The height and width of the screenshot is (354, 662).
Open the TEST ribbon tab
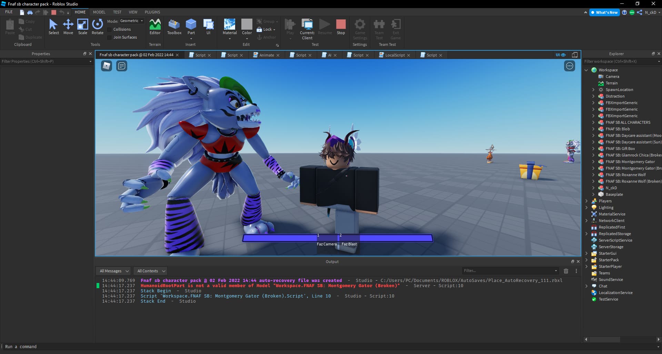117,12
